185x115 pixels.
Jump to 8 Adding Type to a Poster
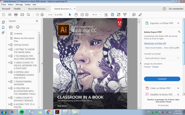(24, 106)
